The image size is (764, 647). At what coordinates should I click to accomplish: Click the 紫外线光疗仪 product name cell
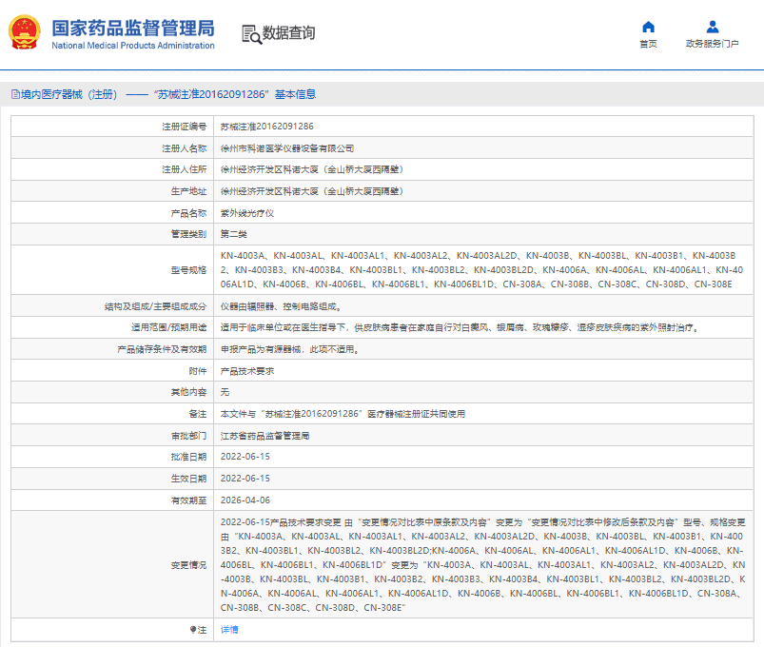(x=483, y=213)
